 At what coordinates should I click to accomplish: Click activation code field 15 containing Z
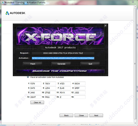[x=65, y=97]
